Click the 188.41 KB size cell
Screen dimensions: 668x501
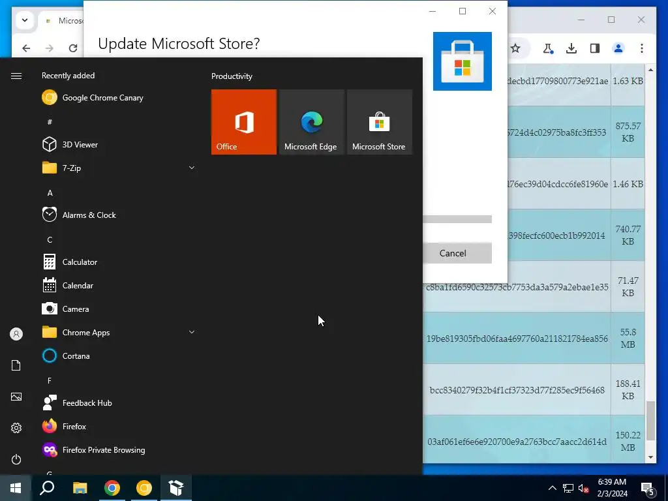pyautogui.click(x=628, y=389)
